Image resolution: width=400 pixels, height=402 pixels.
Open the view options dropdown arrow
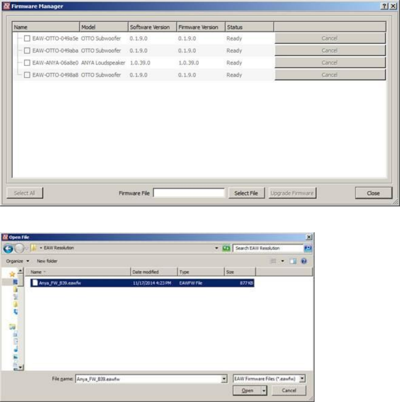click(x=282, y=261)
